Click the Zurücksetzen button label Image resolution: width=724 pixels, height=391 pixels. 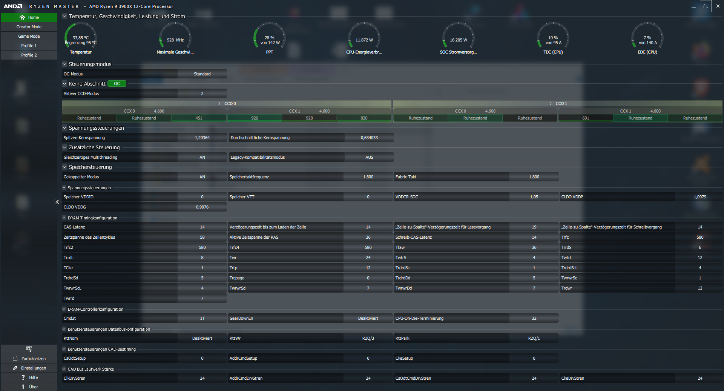point(34,359)
